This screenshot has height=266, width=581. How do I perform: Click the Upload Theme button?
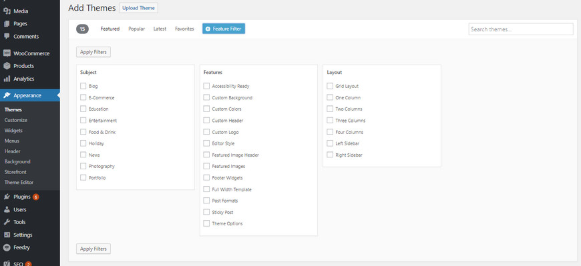[x=139, y=8]
